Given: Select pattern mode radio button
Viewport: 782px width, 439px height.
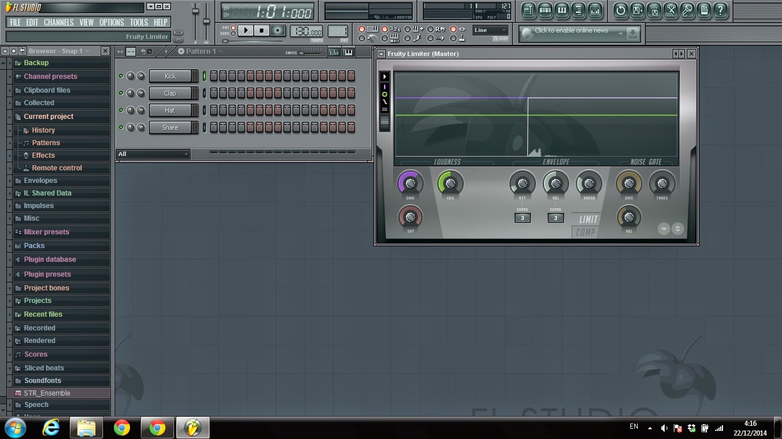Looking at the screenshot, I should coord(233,27).
